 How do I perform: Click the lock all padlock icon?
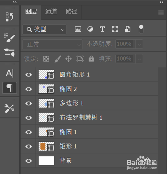pyautogui.click(x=91, y=59)
